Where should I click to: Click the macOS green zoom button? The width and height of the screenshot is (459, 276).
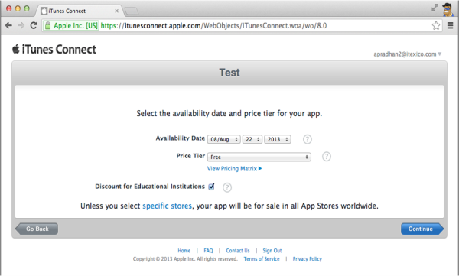(27, 8)
